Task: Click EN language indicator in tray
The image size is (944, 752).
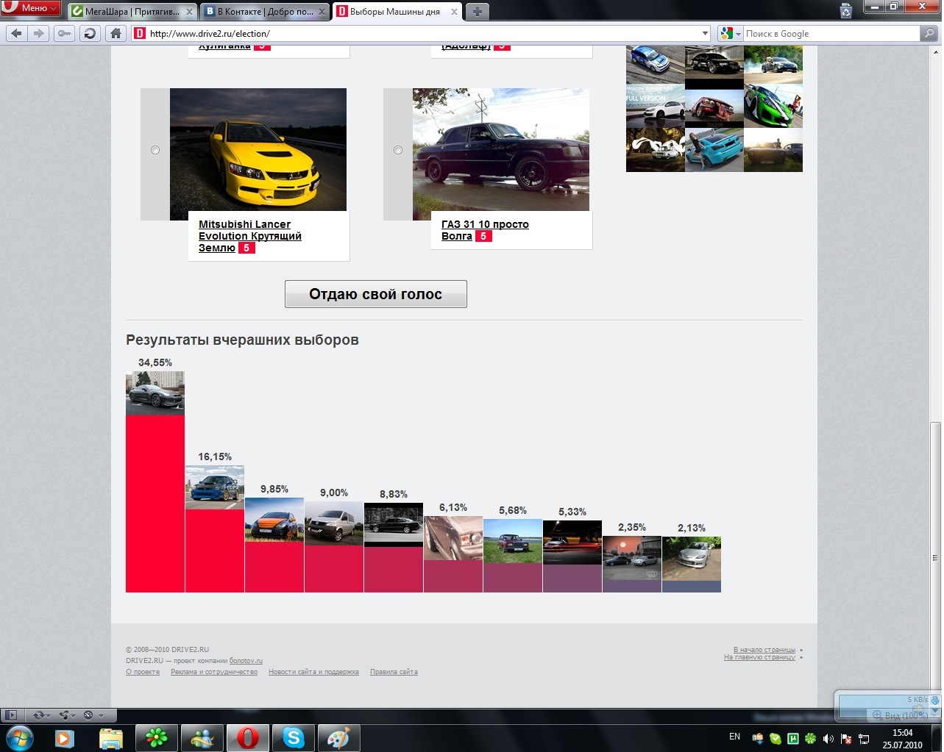Action: (x=734, y=737)
